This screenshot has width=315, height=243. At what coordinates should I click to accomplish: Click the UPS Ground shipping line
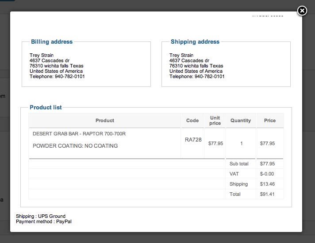[x=41, y=216]
